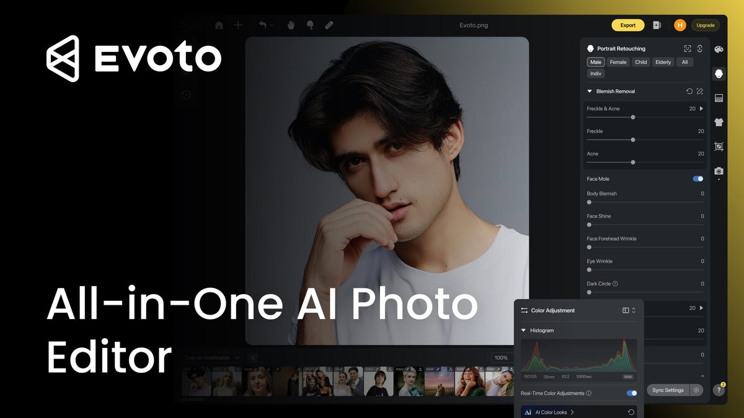This screenshot has height=418, width=744.
Task: Toggle the Face Mole switch off
Action: tap(697, 178)
